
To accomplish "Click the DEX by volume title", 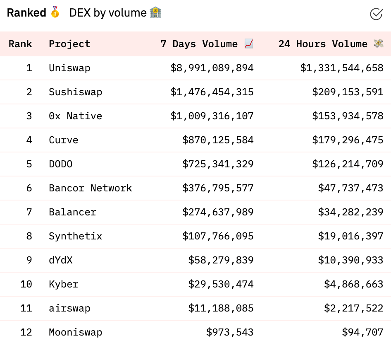I will (108, 13).
